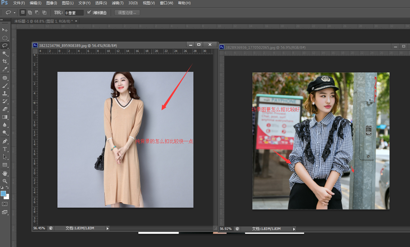
Task: Toggle Quick Mask mode
Action: [5, 204]
